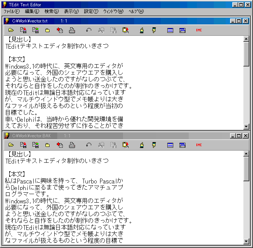The image size is (253, 248).
Task: Click the greyed scissors cut icon in vector.BAK window
Action: 101,145
